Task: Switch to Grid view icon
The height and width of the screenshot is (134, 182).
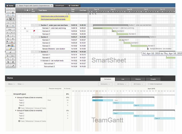Action: click(x=7, y=19)
